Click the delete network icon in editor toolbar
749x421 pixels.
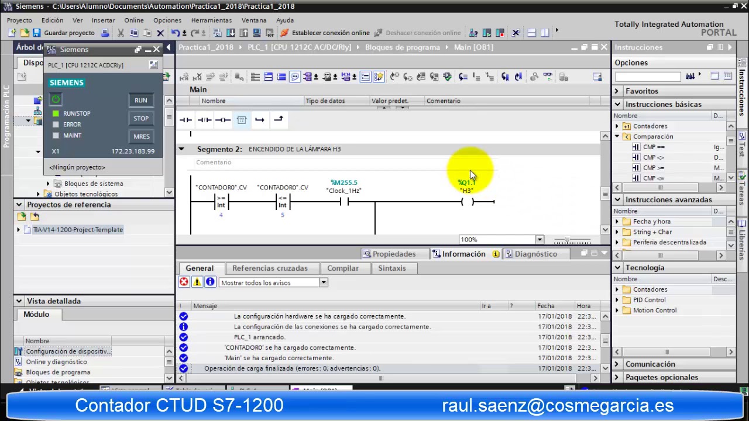click(197, 77)
